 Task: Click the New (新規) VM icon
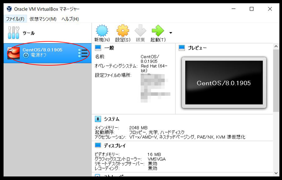(x=102, y=31)
